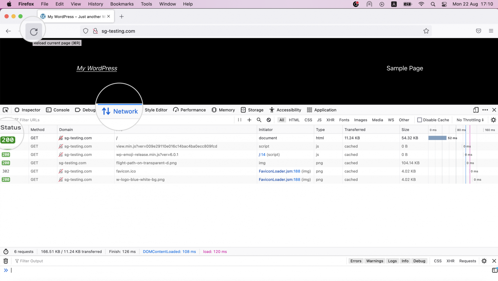The height and width of the screenshot is (281, 498).
Task: Pause network log recording
Action: [240, 120]
